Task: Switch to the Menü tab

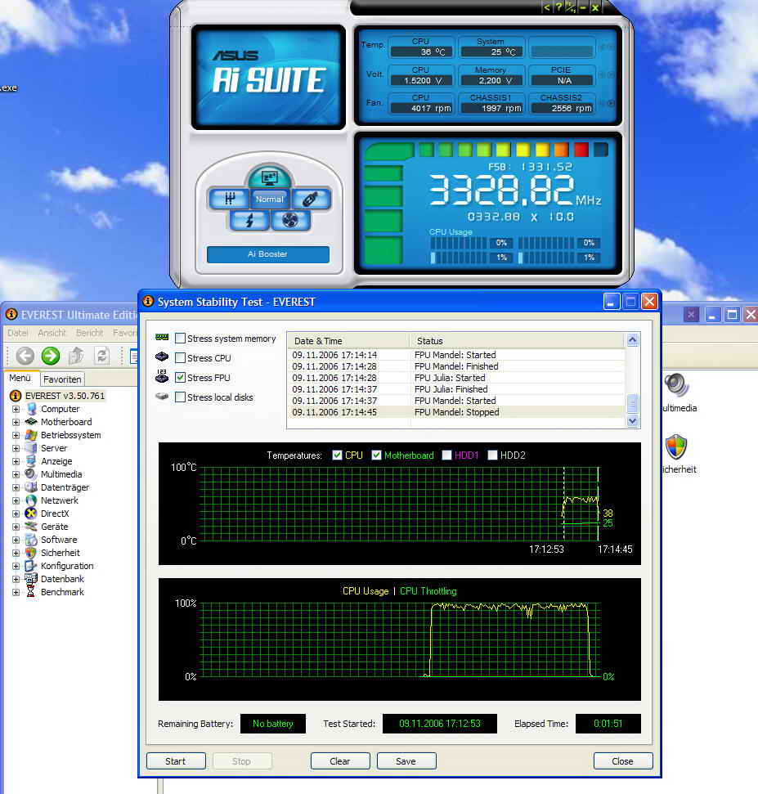Action: [x=20, y=379]
